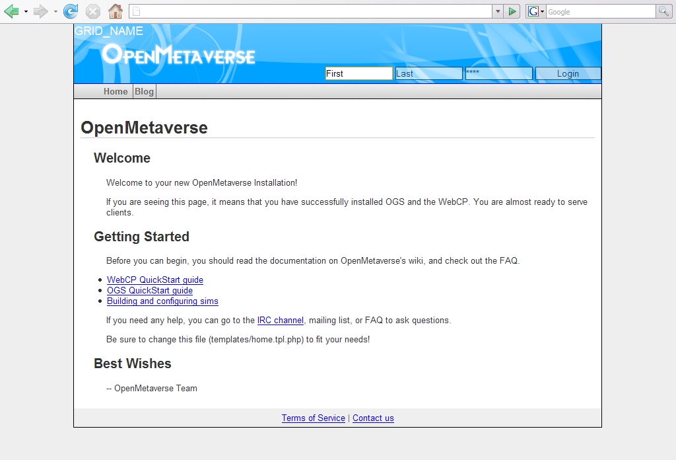The height and width of the screenshot is (460, 676).
Task: Open the Back button history dropdown arrow
Action: (x=26, y=11)
